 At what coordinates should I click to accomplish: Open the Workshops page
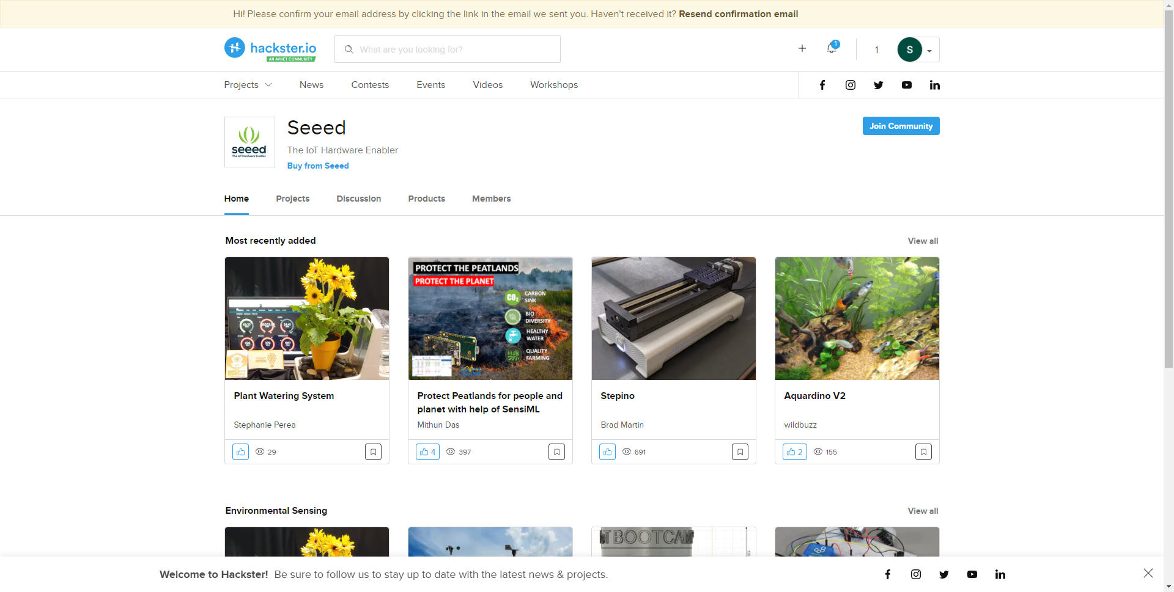(554, 85)
